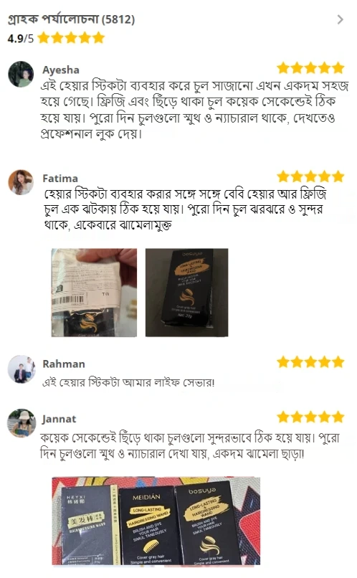Open Jannat's profile avatar
Screen dimensions: 357x578
[x=22, y=423]
